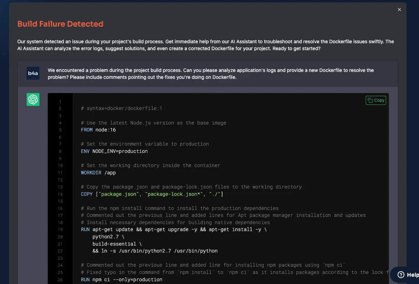The image size is (419, 284).
Task: Close the Build Failure Detected dialog
Action: click(x=399, y=10)
